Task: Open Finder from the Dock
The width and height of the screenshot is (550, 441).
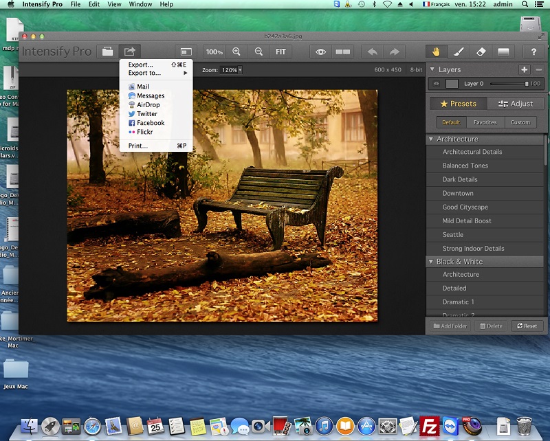Action: (x=30, y=427)
